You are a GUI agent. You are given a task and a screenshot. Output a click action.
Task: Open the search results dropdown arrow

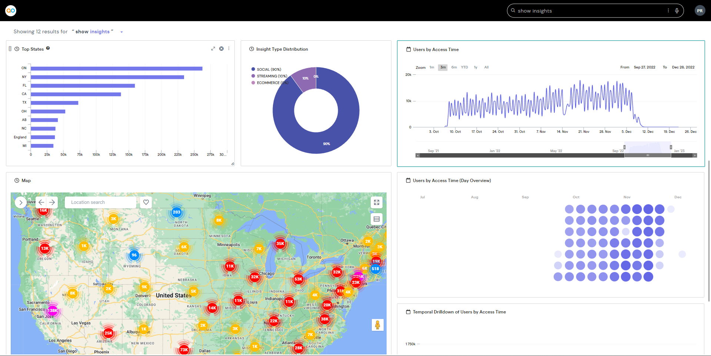pyautogui.click(x=121, y=32)
